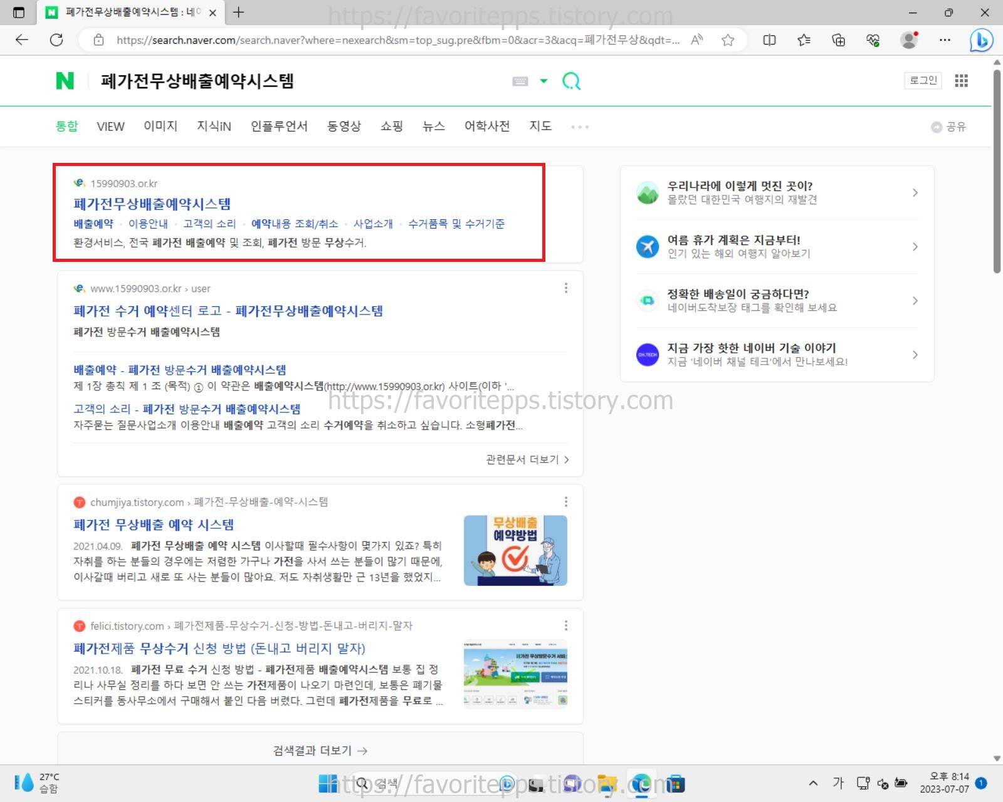Go back with browser back arrow
Image resolution: width=1003 pixels, height=802 pixels.
pos(22,40)
